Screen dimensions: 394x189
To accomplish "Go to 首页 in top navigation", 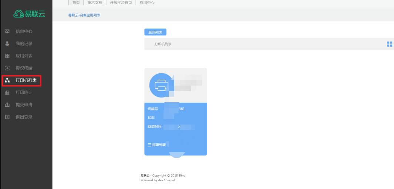I will pyautogui.click(x=76, y=3).
